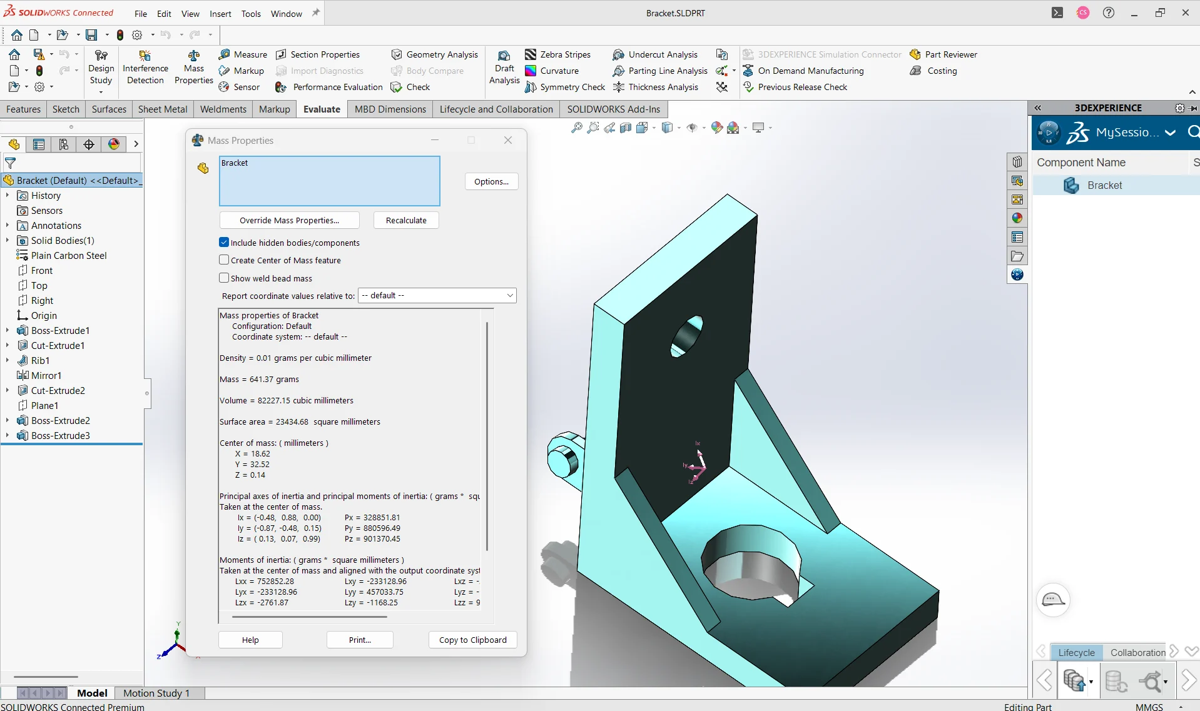Activate the Section View icon

pyautogui.click(x=626, y=128)
